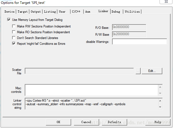Click the Cancel button

(x=87, y=122)
